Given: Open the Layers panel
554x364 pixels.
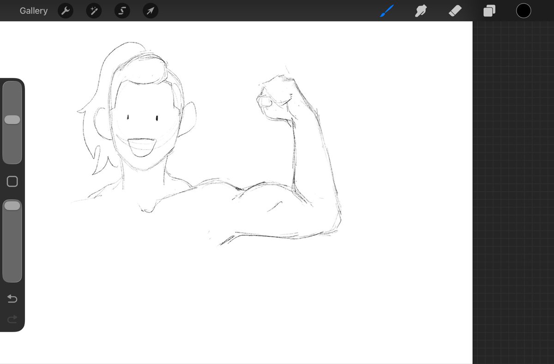Looking at the screenshot, I should [489, 11].
